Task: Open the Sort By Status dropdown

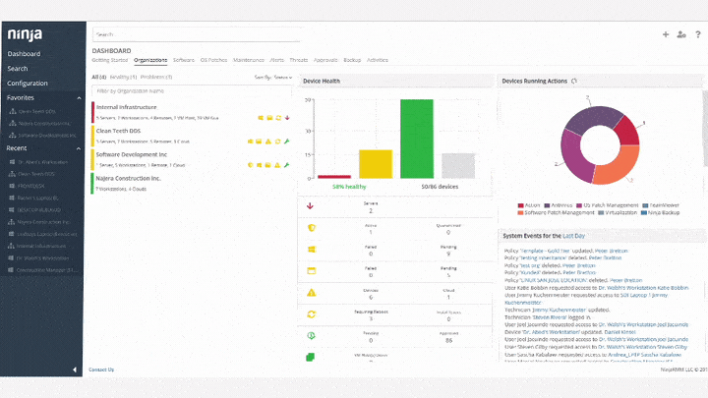Action: coord(273,78)
